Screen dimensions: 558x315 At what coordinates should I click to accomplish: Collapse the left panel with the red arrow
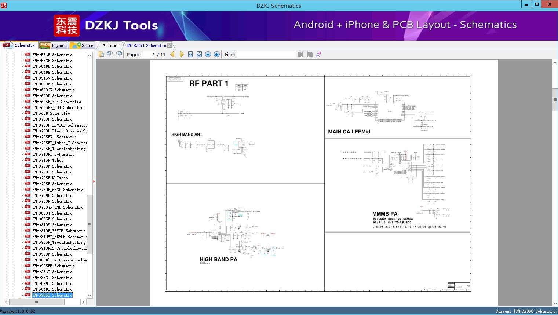point(94,181)
